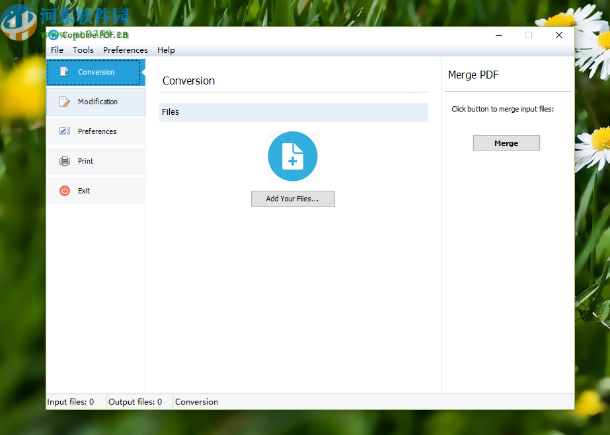Viewport: 610px width, 435px height.
Task: Click the Combine PDF title bar icon
Action: pyautogui.click(x=54, y=35)
